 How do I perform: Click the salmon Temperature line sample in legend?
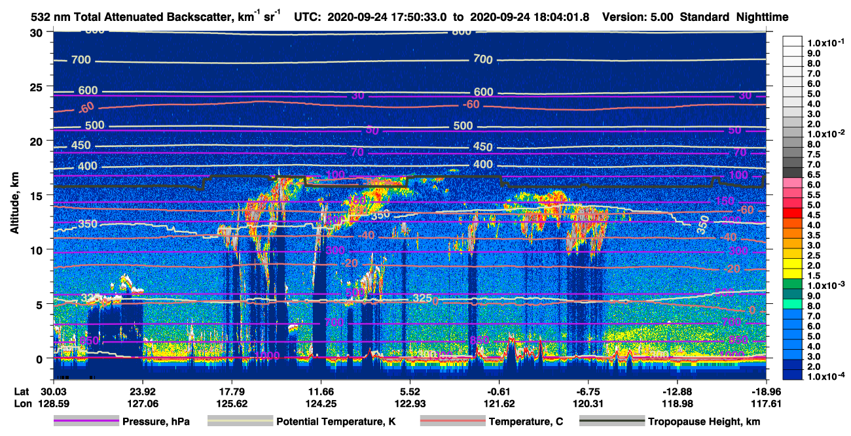pyautogui.click(x=452, y=422)
